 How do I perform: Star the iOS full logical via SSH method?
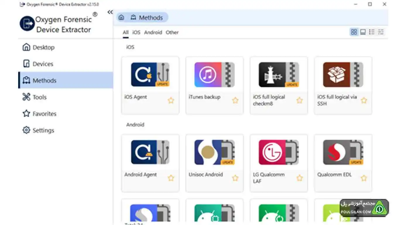[364, 100]
